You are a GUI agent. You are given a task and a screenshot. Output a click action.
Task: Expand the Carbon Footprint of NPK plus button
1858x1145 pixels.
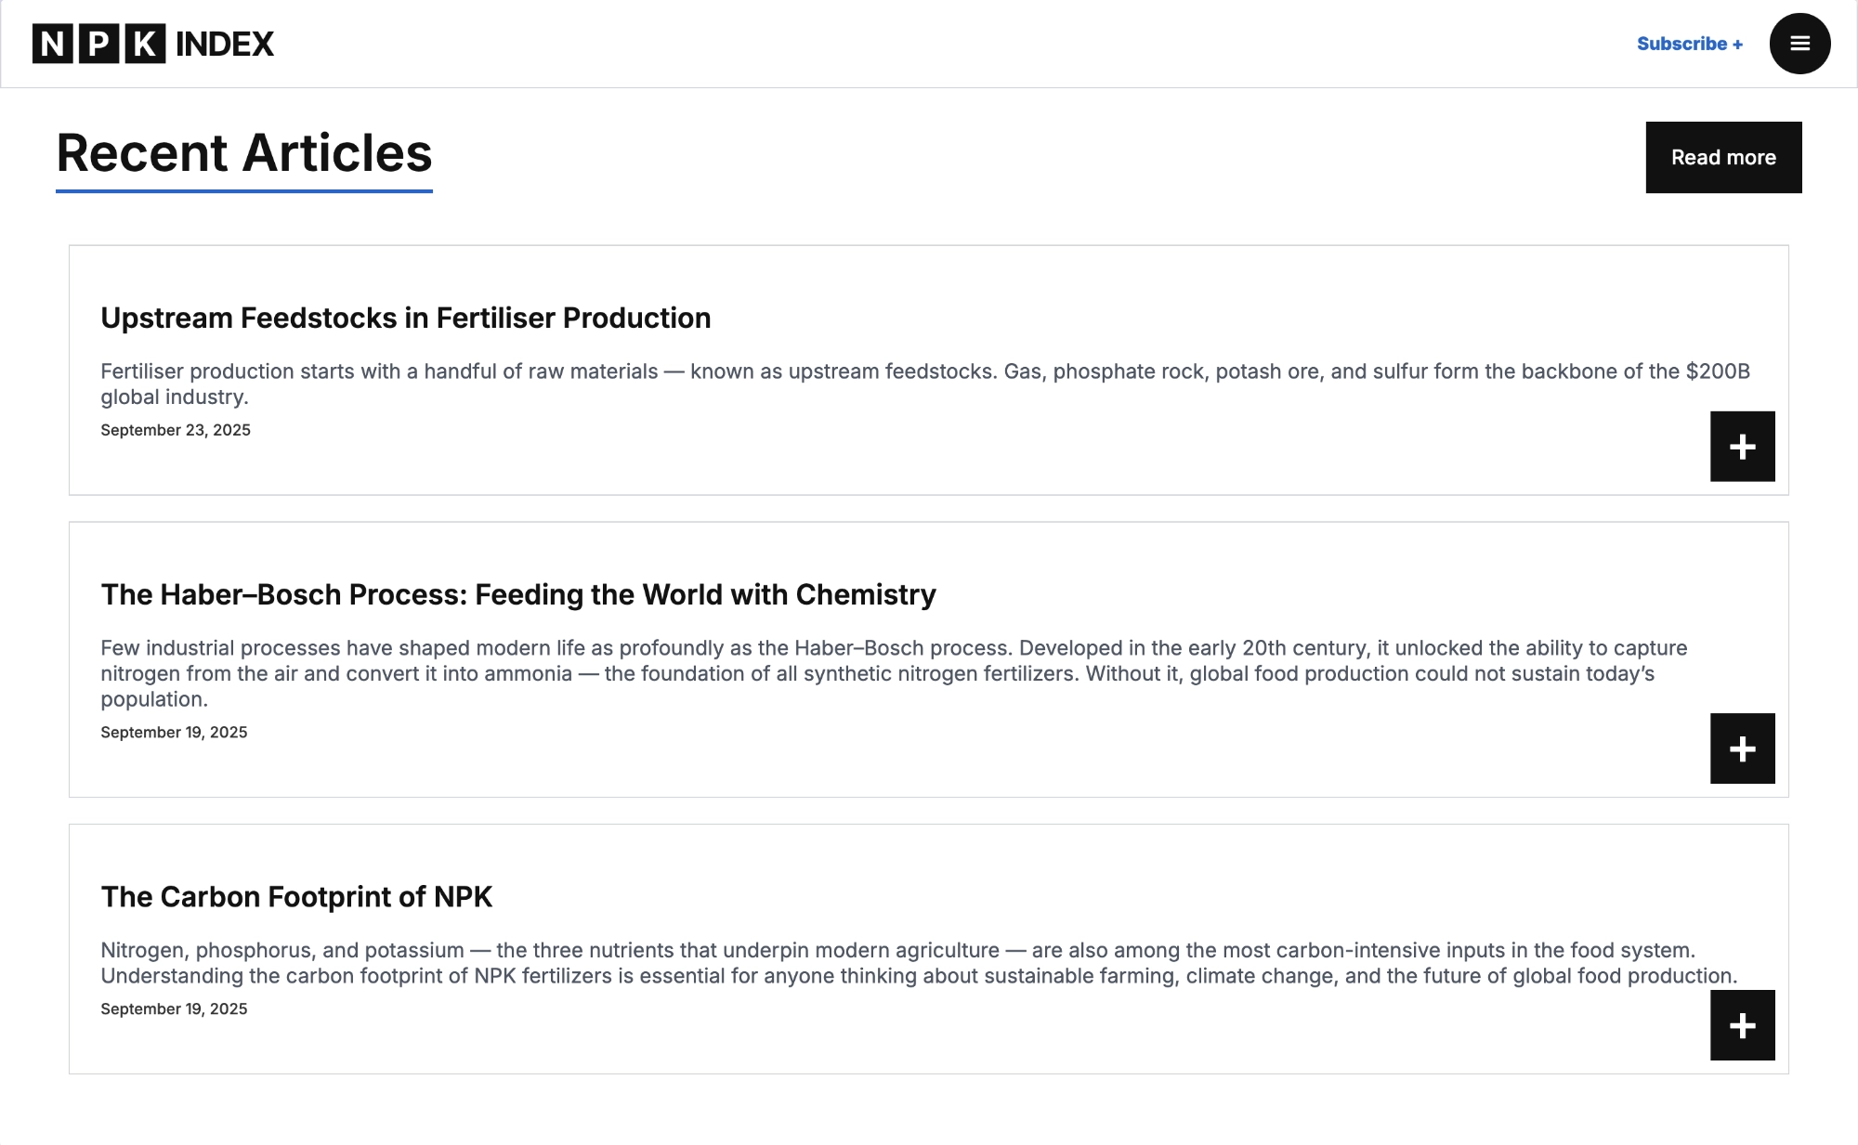click(1742, 1025)
